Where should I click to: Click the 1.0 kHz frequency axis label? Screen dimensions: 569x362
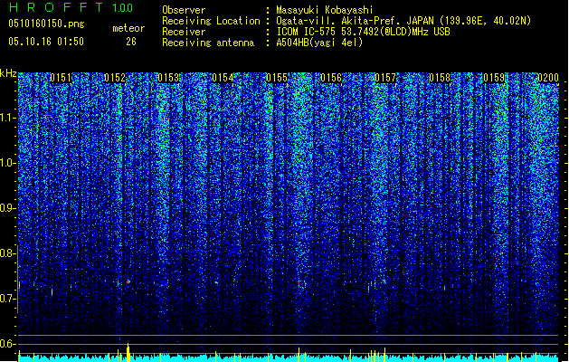click(x=8, y=163)
